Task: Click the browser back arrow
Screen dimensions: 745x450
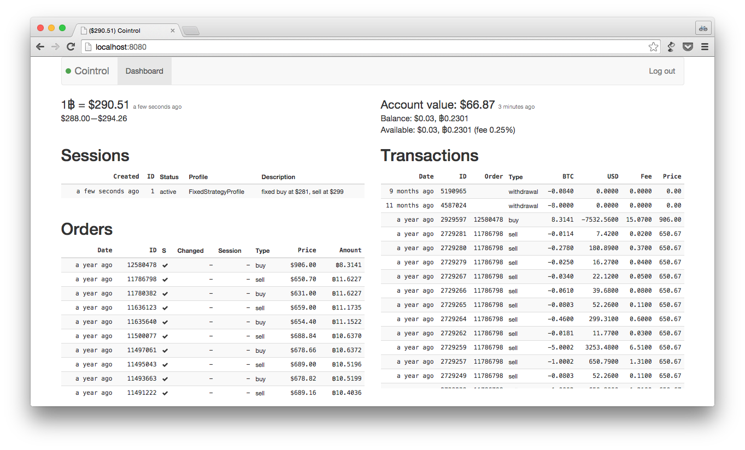Action: click(x=40, y=47)
